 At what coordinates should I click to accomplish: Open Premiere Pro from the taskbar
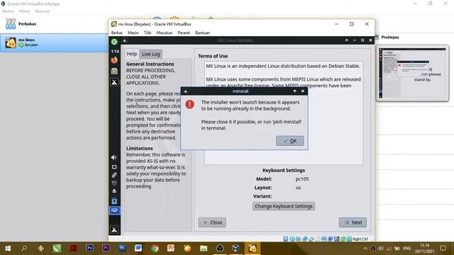click(106, 249)
